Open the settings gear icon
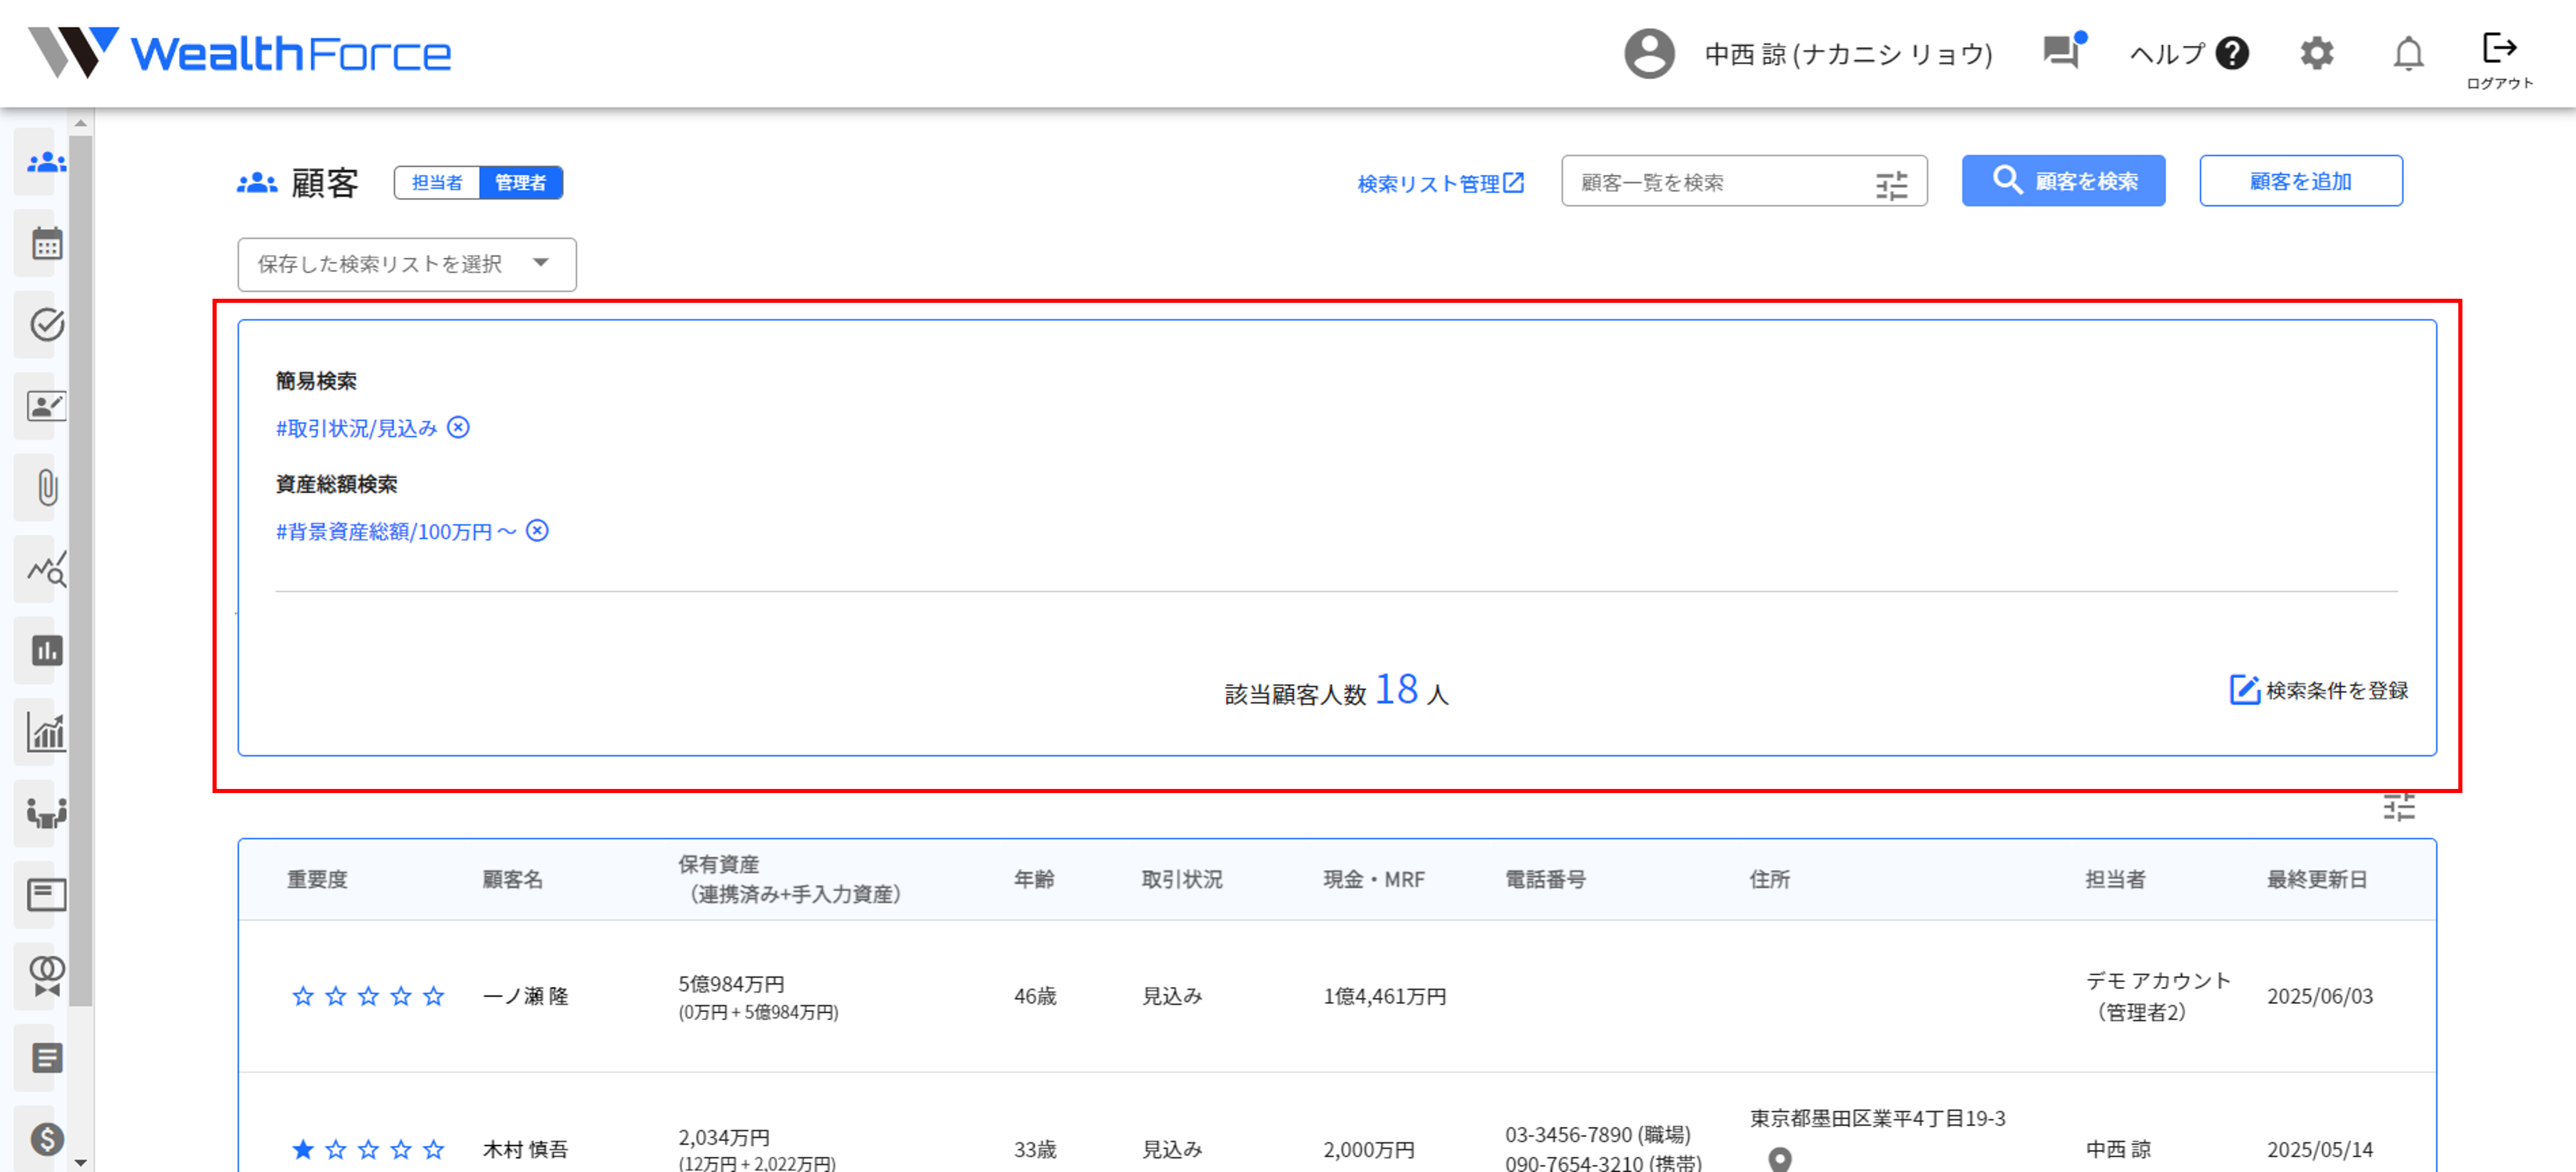 (2316, 53)
